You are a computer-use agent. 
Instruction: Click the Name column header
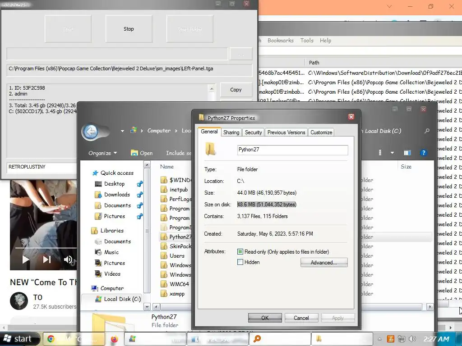pyautogui.click(x=167, y=167)
